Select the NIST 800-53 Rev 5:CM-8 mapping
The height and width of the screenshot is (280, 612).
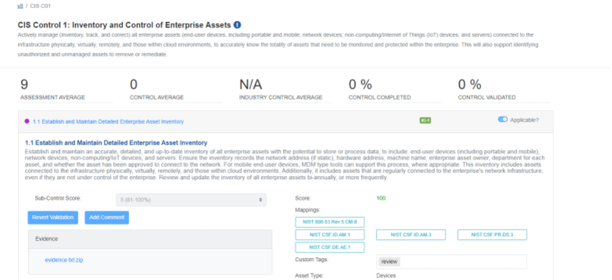(329, 222)
